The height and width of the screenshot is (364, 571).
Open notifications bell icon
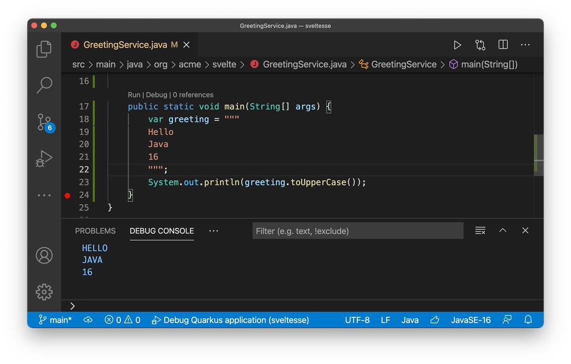(x=528, y=320)
